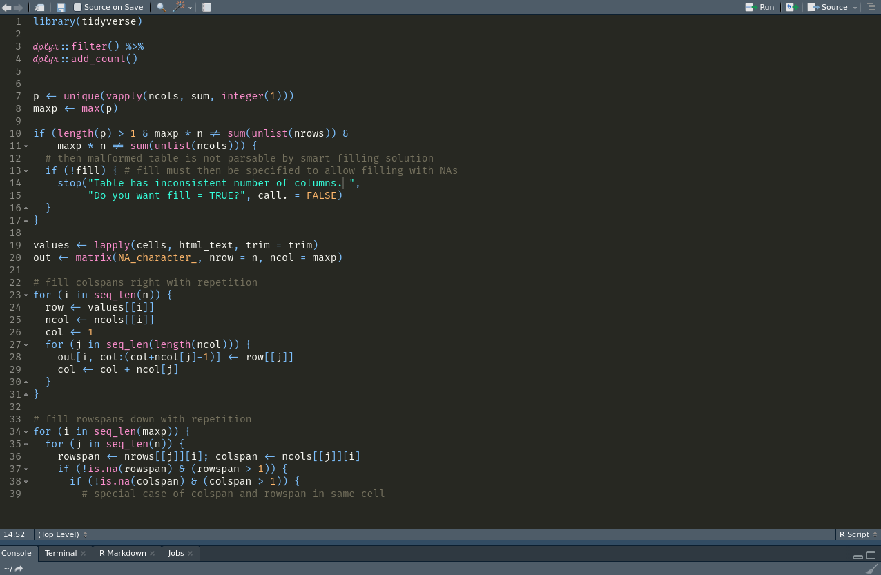Place cursor on 'maxp <- max(p)' line
This screenshot has width=881, height=575.
[76, 108]
